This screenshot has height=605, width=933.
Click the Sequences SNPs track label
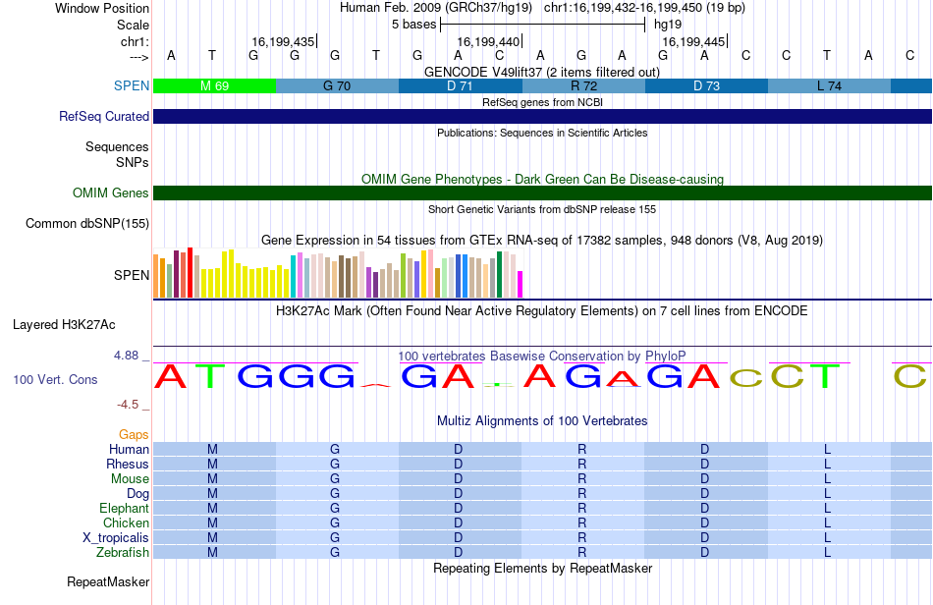[x=117, y=154]
